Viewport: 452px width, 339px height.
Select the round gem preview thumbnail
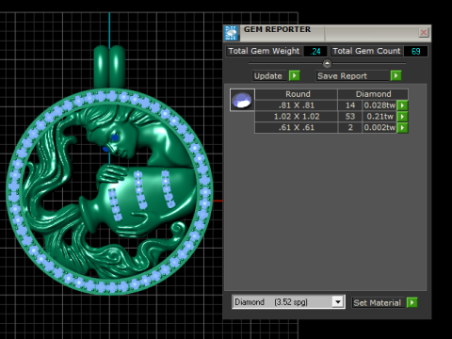242,100
